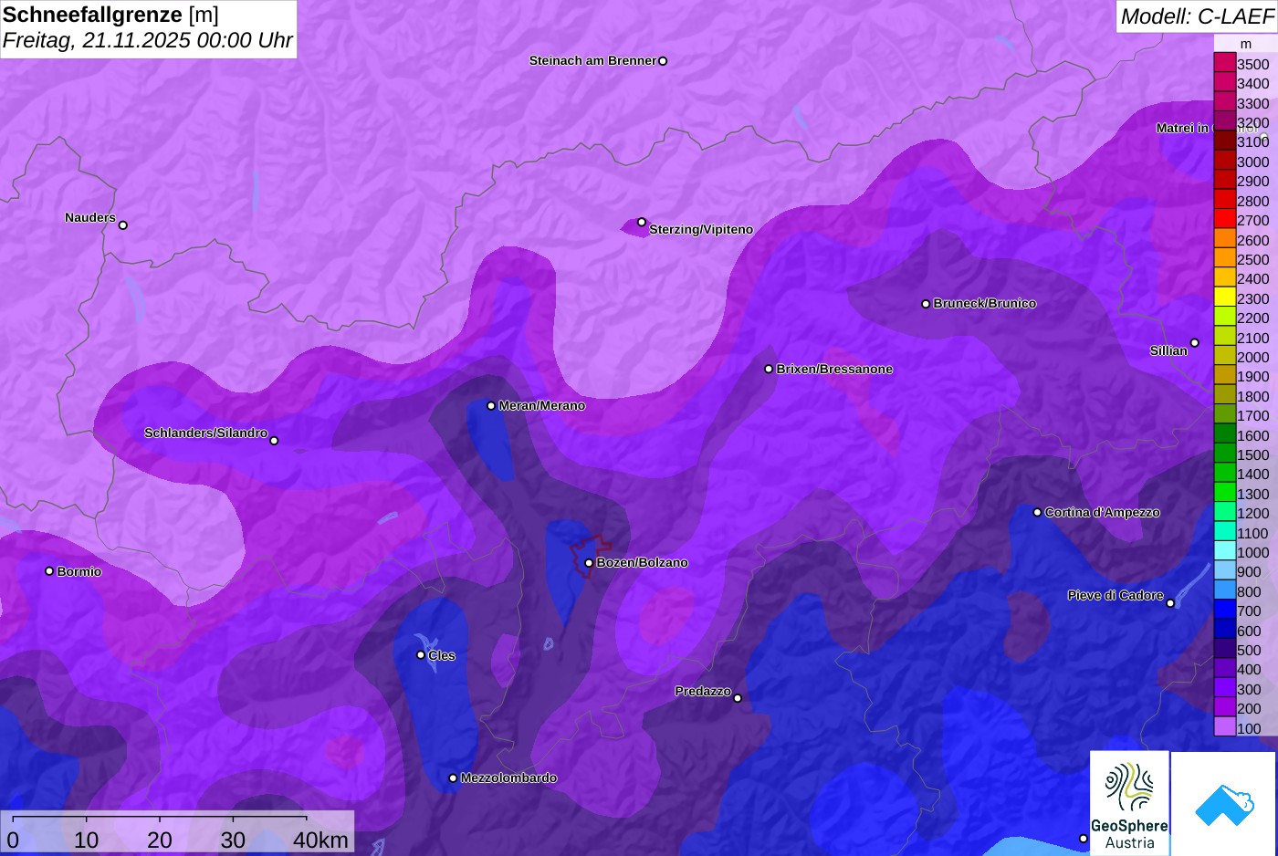Pick the Sterzing/Vipiteno location marker
This screenshot has width=1278, height=856.
coord(642,222)
